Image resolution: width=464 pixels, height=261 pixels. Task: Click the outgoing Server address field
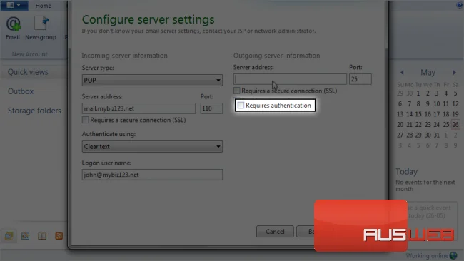click(290, 79)
